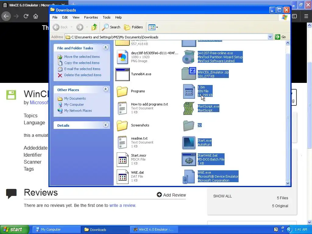Image resolution: width=312 pixels, height=234 pixels.
Task: Open the View menu
Action: [x=76, y=17]
